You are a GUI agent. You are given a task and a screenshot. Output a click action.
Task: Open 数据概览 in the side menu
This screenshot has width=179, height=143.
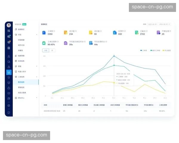click(x=22, y=29)
